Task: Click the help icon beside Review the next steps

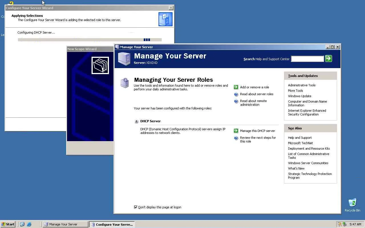Action: 236,138
